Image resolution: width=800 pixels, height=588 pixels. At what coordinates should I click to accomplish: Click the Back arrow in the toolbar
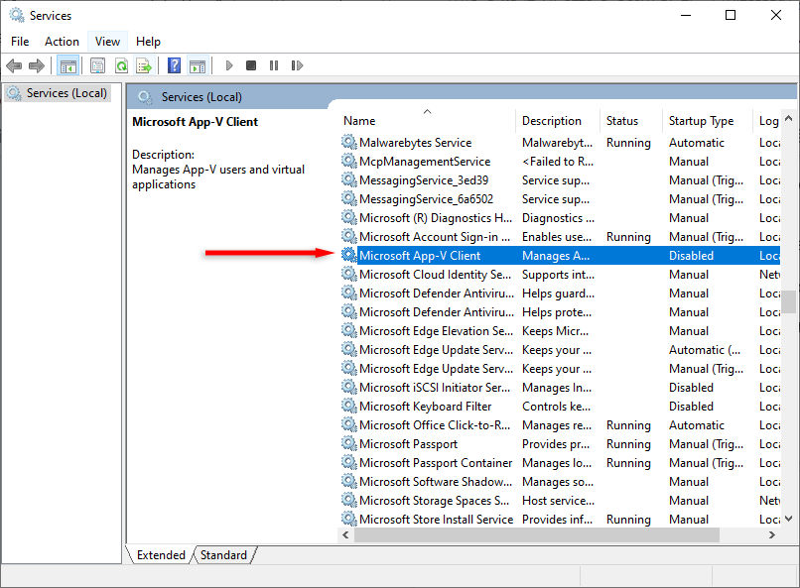pyautogui.click(x=14, y=65)
